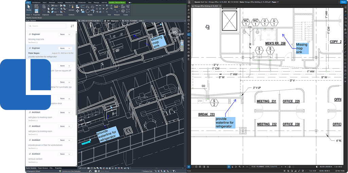The image size is (348, 173).
Task: Click the Search field in Studio Sessions
Action: pyautogui.click(x=48, y=26)
